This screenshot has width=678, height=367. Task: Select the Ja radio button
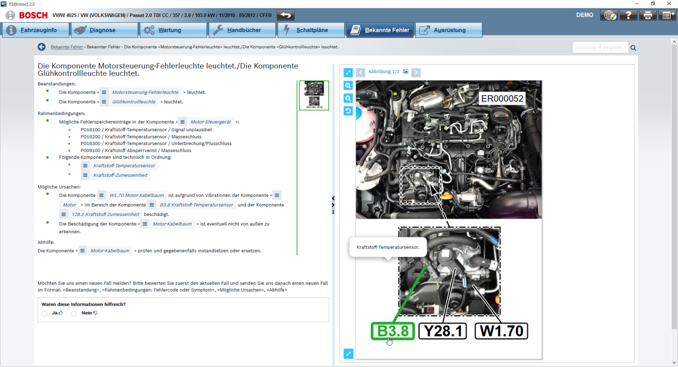[x=44, y=313]
